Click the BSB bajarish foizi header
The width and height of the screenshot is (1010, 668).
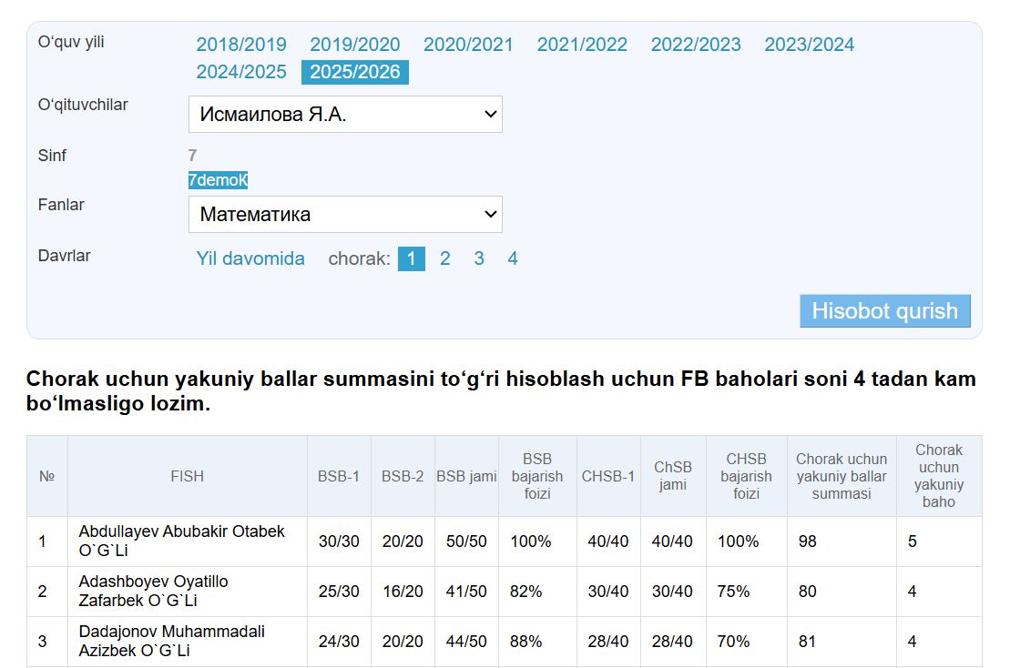537,476
